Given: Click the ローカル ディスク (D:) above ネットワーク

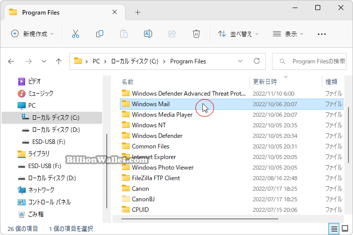Looking at the screenshot, I should coord(47,178).
